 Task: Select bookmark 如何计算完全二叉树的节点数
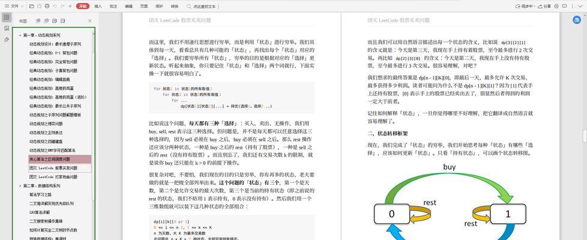tap(53, 230)
